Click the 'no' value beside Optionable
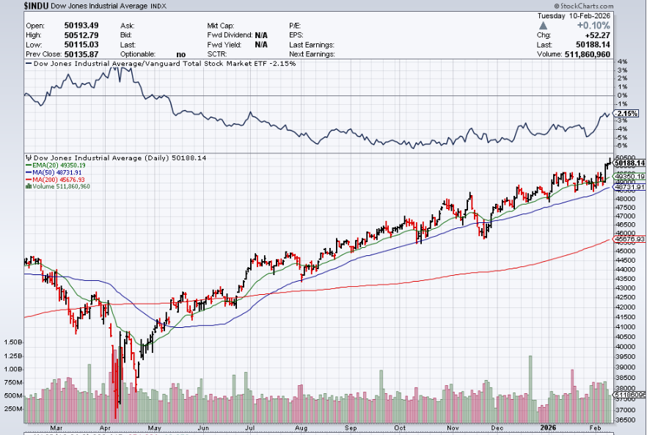Image resolution: width=647 pixels, height=435 pixels. [x=180, y=54]
